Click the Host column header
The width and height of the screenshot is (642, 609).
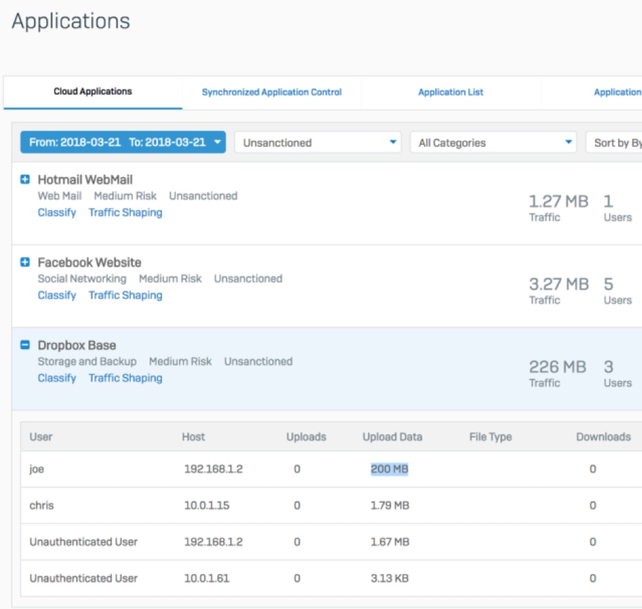pyautogui.click(x=193, y=437)
